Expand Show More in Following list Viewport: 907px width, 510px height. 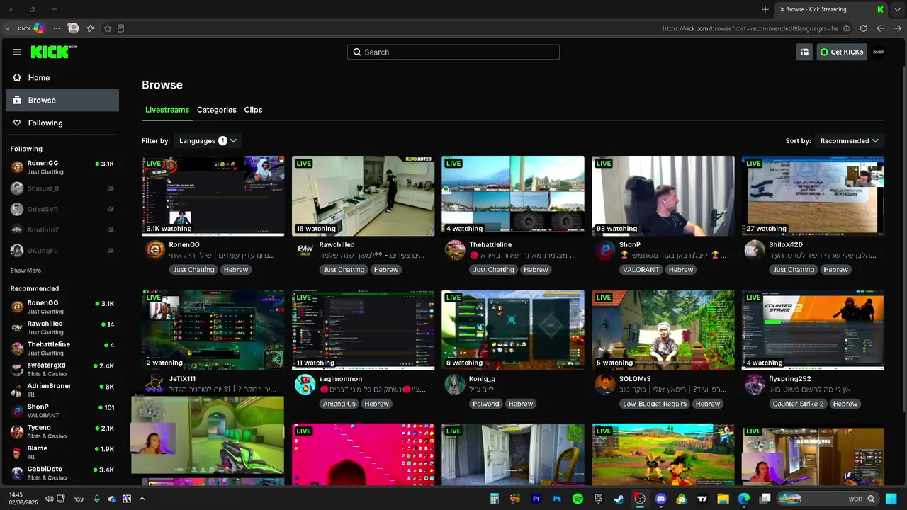tap(26, 271)
